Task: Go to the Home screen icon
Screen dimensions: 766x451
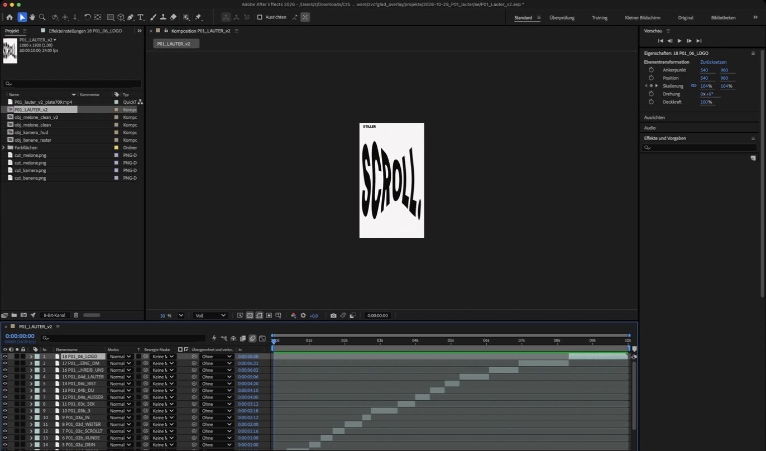Action: (9, 17)
